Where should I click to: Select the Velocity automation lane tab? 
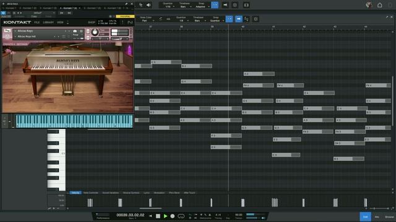pyautogui.click(x=75, y=193)
